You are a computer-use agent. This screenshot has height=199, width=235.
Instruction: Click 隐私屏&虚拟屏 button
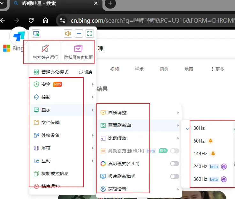click(x=78, y=52)
